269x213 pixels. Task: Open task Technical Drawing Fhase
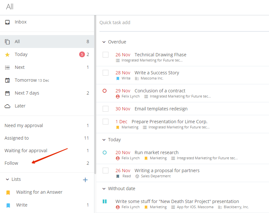pyautogui.click(x=161, y=55)
